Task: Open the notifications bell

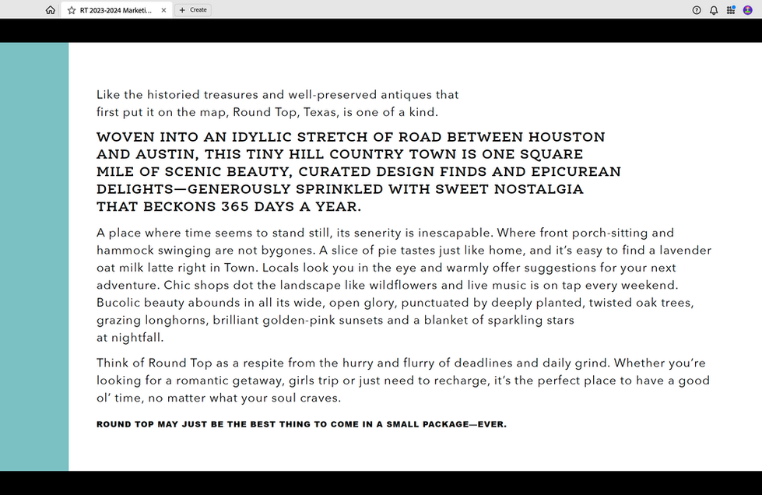Action: click(714, 10)
